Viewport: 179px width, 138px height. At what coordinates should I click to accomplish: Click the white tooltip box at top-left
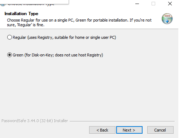click(x=34, y=2)
